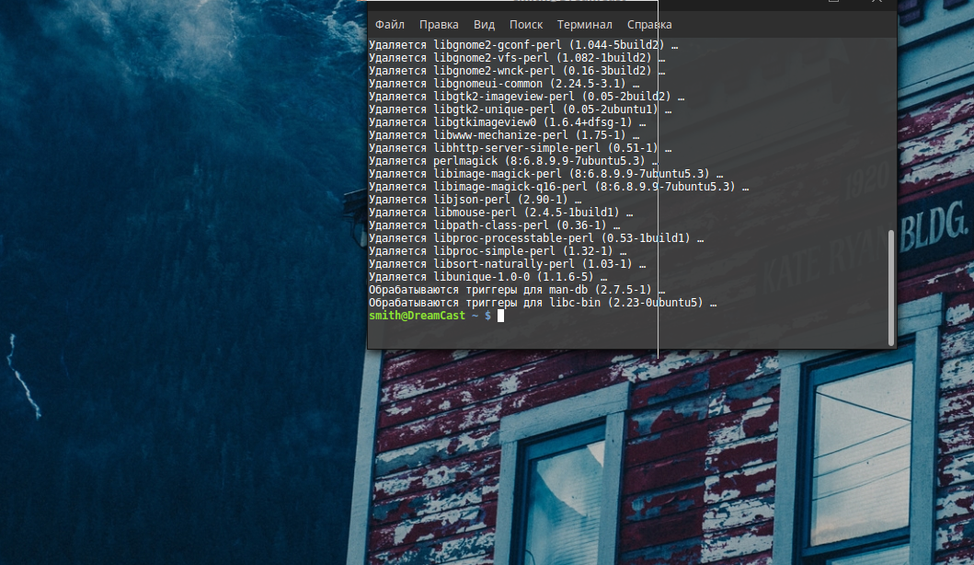Click line 'libgtk2-unique-perl (0.05-2ubuntu1)'
Image resolution: width=974 pixels, height=565 pixels.
520,110
